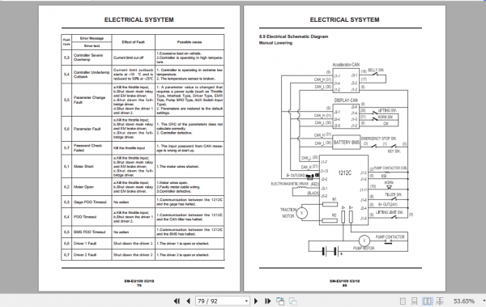
Task: Click the 'DISPLAY-CAN' label
Action: (346, 100)
